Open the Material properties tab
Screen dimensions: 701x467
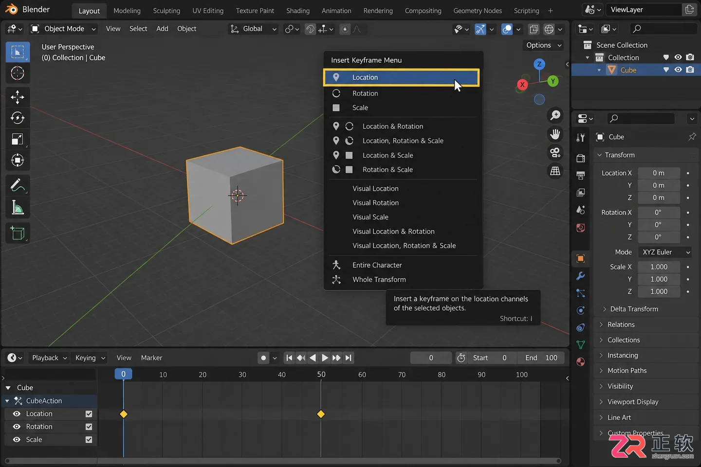580,362
